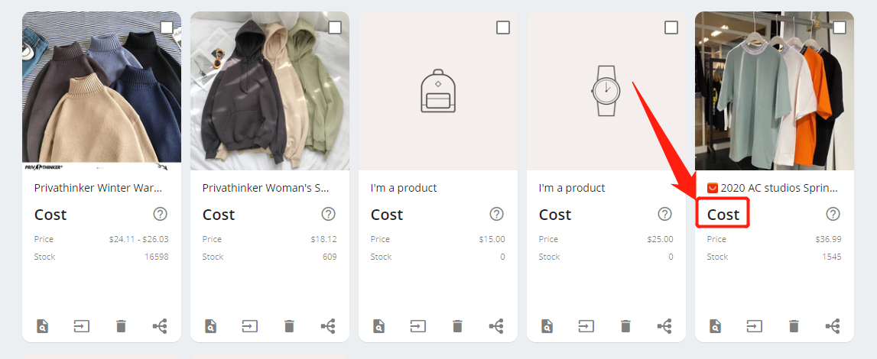Open the watch placeholder image
Viewport: 877px width, 359px height.
606,91
